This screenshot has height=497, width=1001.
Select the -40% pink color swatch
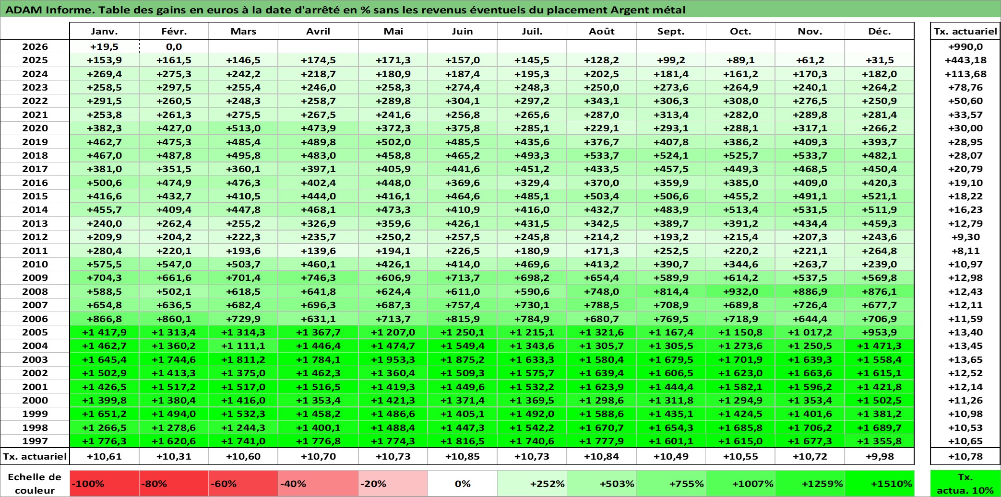[x=318, y=484]
